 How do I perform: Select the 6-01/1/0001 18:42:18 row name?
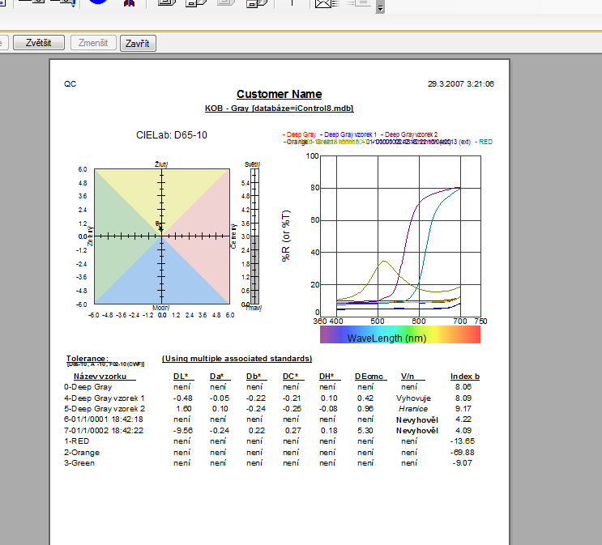[103, 419]
